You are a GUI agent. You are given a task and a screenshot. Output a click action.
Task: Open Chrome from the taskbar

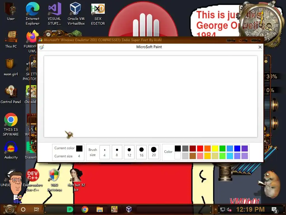85,209
